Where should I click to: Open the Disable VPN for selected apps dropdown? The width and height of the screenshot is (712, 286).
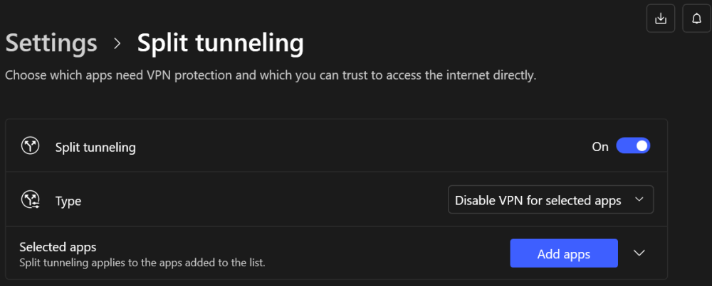[x=550, y=199]
